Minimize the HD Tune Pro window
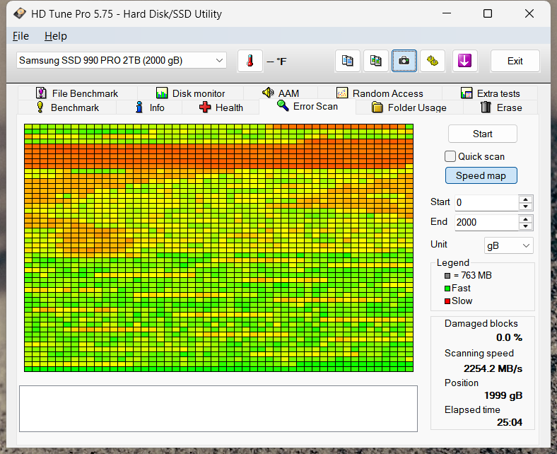The image size is (557, 454). [x=447, y=13]
